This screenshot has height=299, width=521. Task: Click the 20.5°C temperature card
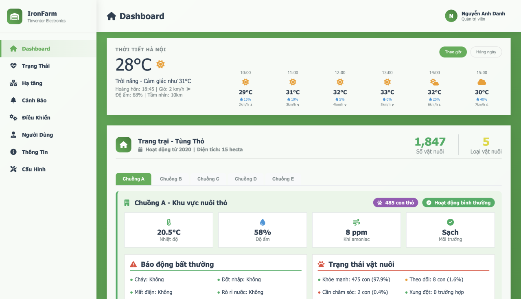coord(169,230)
